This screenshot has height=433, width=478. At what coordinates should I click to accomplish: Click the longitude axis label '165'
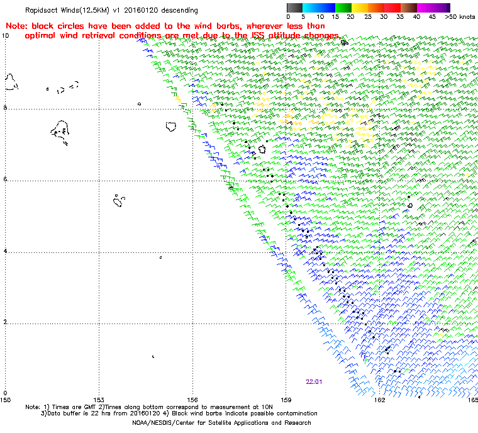pos(473,400)
